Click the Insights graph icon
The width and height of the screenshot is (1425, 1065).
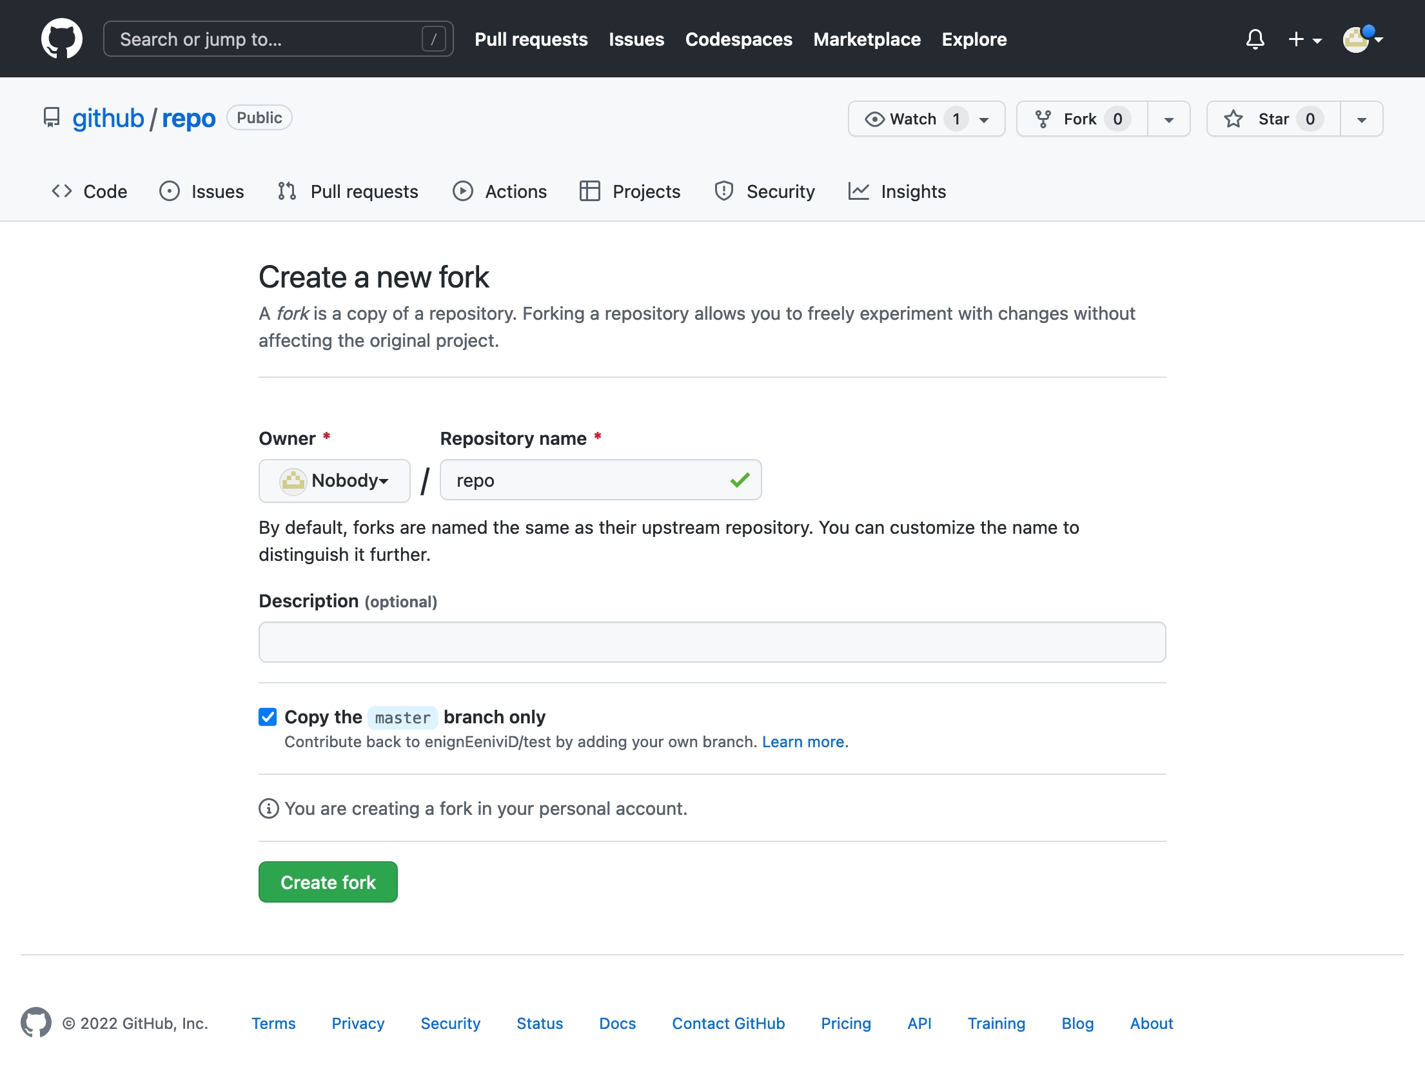[858, 191]
